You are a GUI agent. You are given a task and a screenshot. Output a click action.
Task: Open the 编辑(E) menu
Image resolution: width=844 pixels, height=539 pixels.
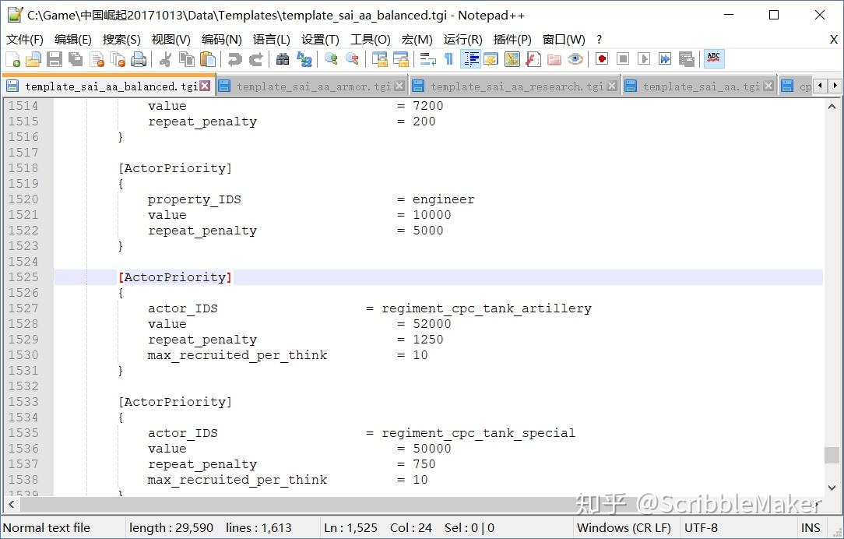(x=73, y=39)
